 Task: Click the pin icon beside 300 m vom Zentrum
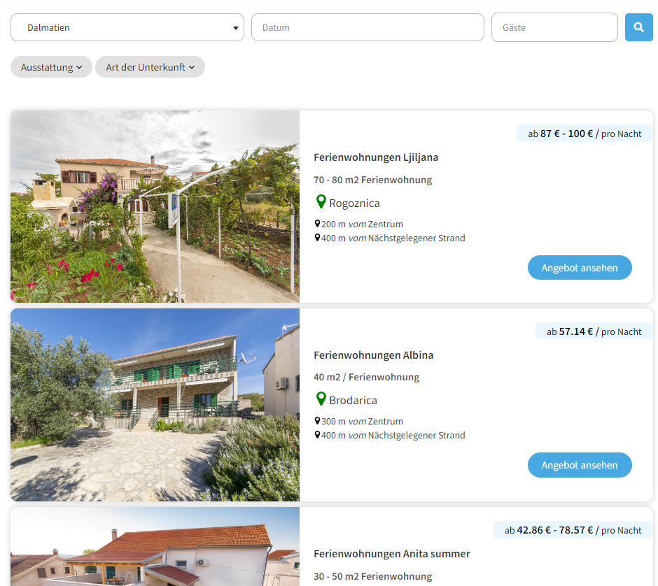pyautogui.click(x=318, y=421)
